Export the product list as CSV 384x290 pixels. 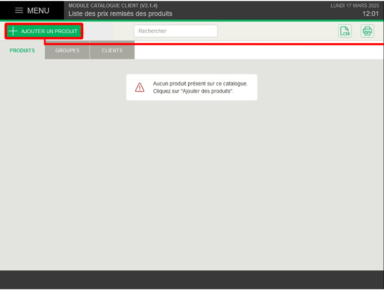tap(345, 31)
